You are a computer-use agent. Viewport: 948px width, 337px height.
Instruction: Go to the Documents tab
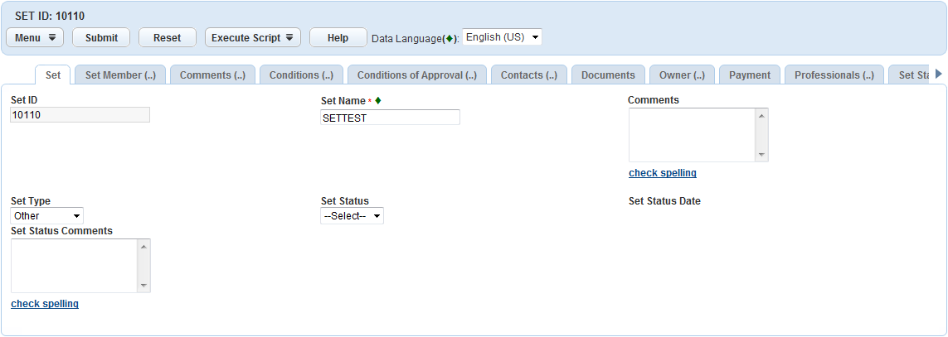[x=608, y=75]
